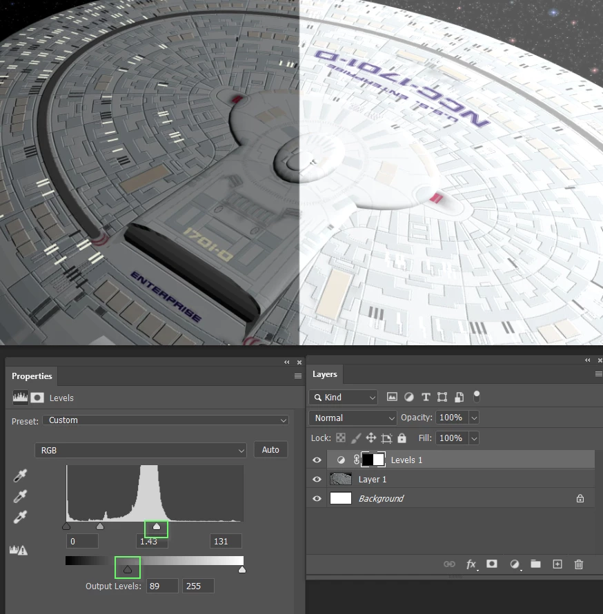The image size is (603, 614).
Task: Lock layer position
Action: pos(371,438)
